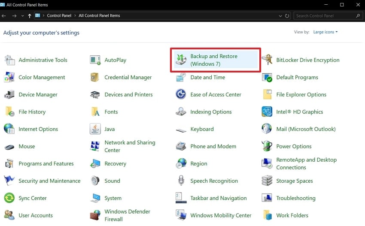Open the Security and Maintenance flag icon
The width and height of the screenshot is (365, 226).
point(9,181)
